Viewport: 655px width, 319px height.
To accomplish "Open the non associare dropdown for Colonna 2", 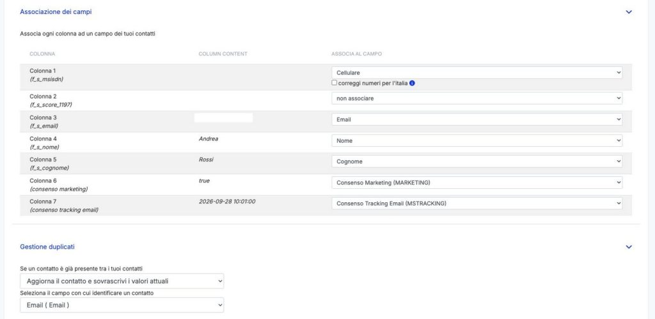I will click(x=477, y=98).
